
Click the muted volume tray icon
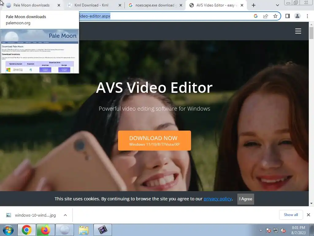[x=283, y=230]
